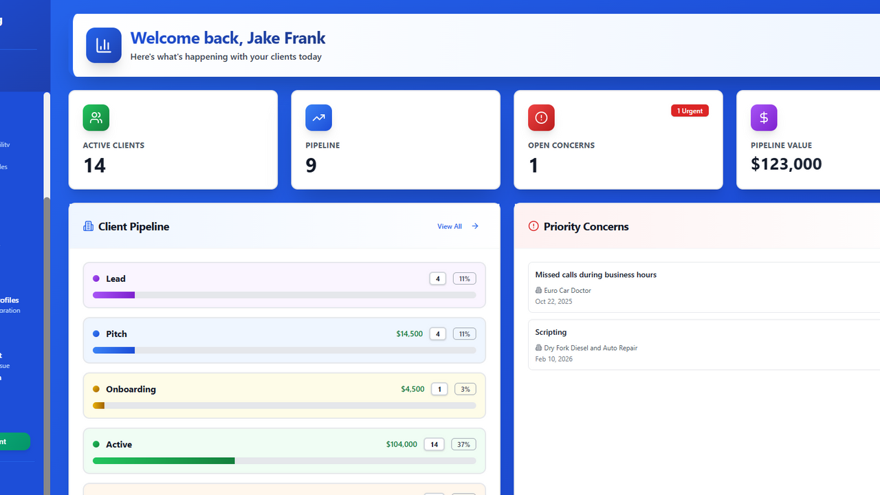The height and width of the screenshot is (495, 880).
Task: Click the Euro Car Doctor client name
Action: [567, 290]
